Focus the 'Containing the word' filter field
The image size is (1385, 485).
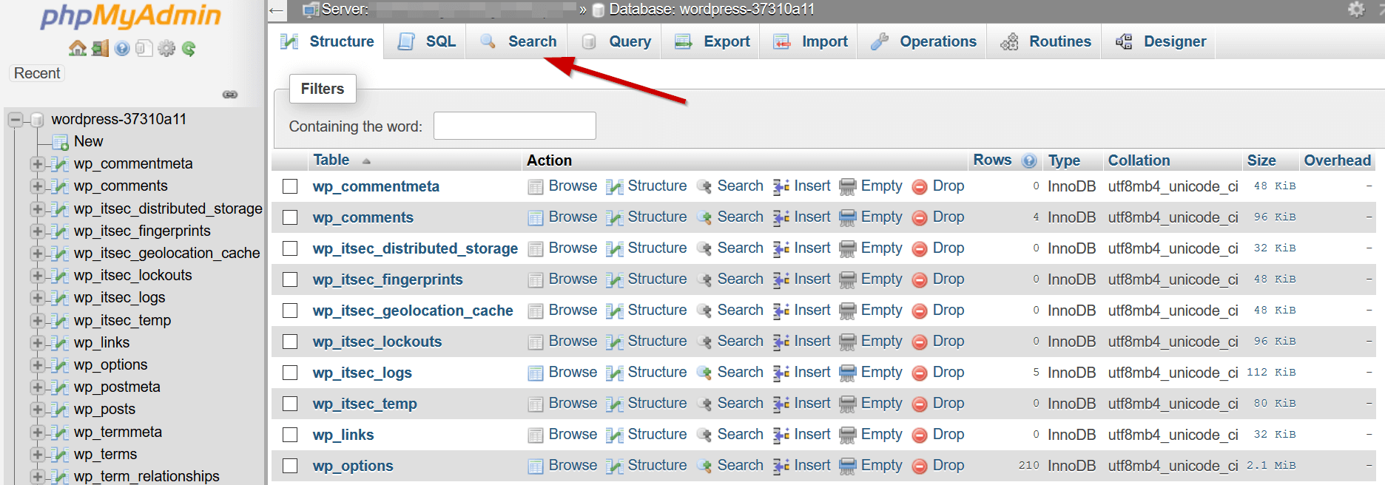(x=514, y=126)
